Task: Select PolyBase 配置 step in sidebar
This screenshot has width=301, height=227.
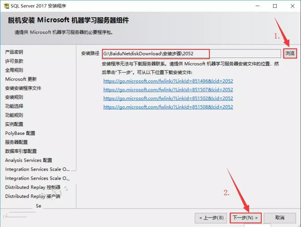Action: click(20, 133)
